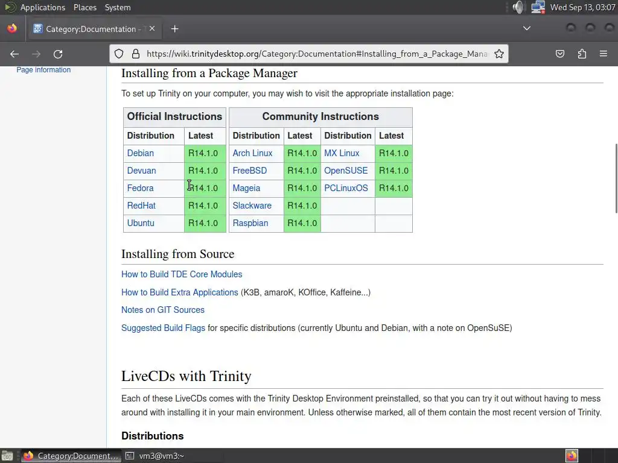Open the FreeBSD instructions link

tap(249, 171)
